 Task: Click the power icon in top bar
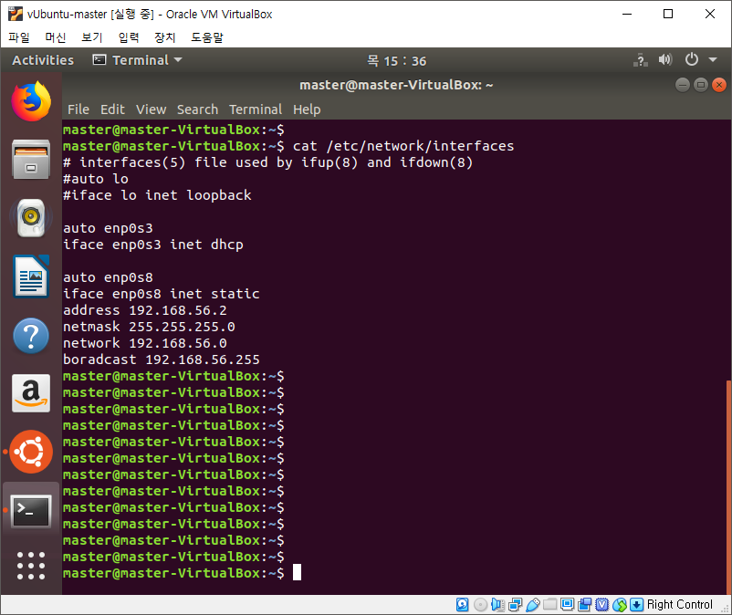[x=692, y=59]
